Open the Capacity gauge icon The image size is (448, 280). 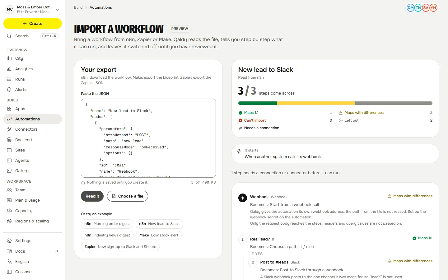tap(9, 211)
